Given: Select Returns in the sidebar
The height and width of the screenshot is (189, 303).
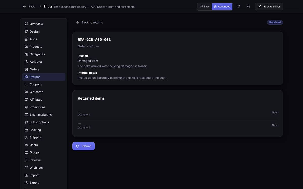Looking at the screenshot, I should pyautogui.click(x=44, y=77).
